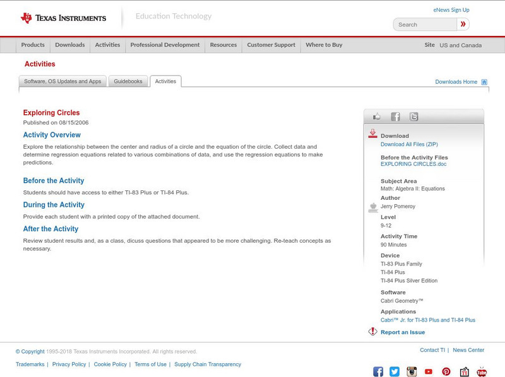Open TI's Instagram page from the footer
This screenshot has width=505, height=377.
[x=411, y=371]
